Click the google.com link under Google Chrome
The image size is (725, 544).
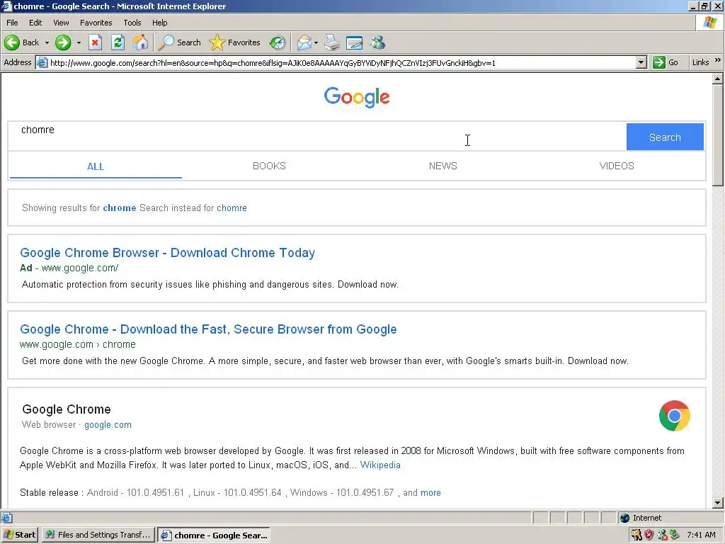(108, 425)
